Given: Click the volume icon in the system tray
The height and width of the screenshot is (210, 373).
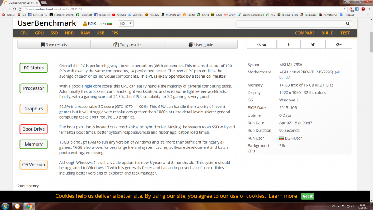Looking at the screenshot, I should (x=352, y=206).
